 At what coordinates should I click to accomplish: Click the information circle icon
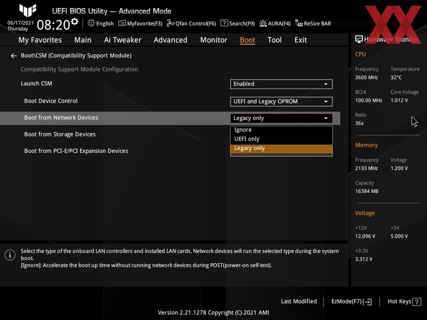click(x=10, y=255)
